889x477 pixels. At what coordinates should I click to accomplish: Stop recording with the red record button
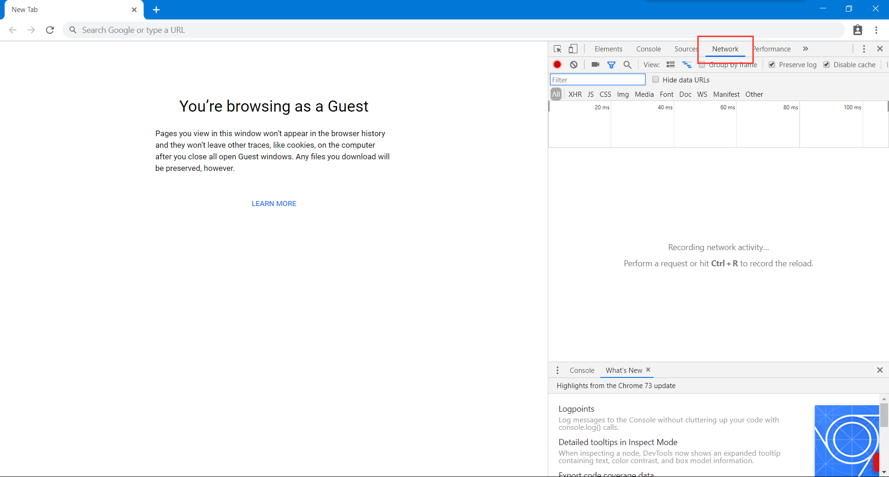point(557,65)
